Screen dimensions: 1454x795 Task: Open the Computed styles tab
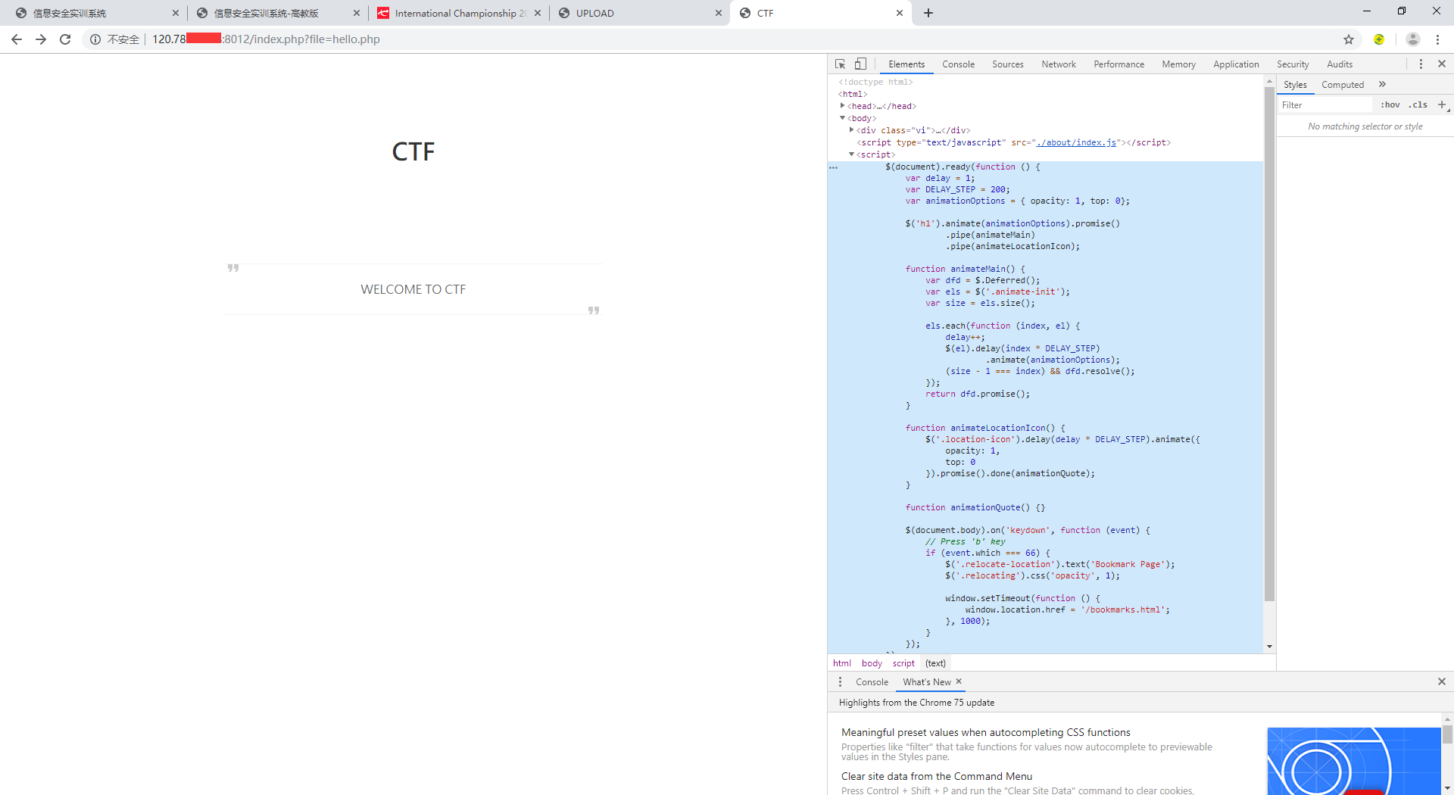coord(1342,84)
